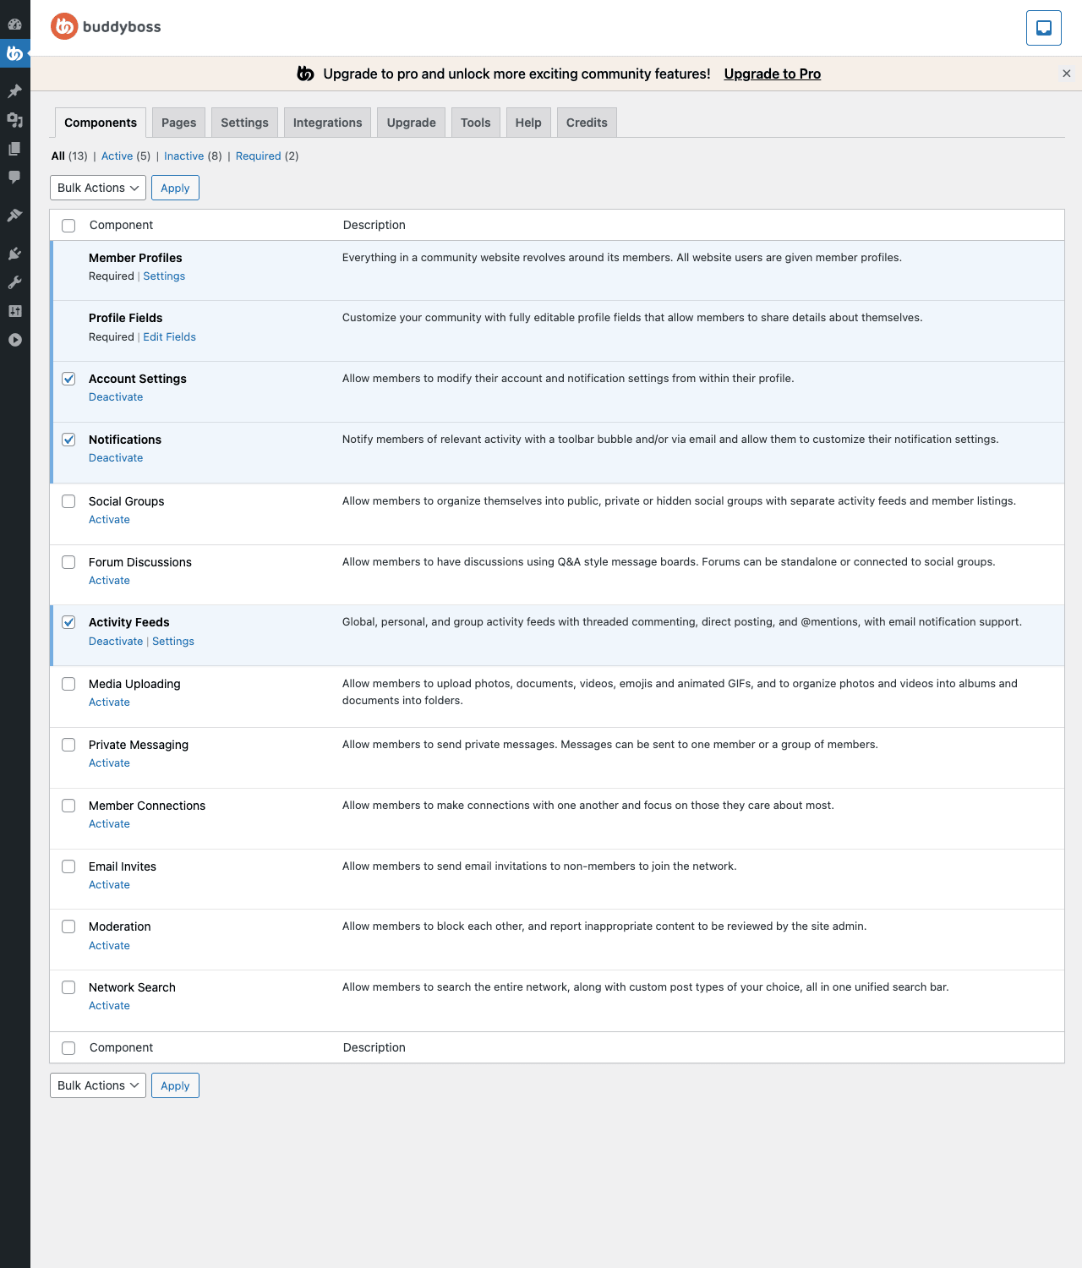Open Pages icon in sidebar
Image resolution: width=1082 pixels, height=1268 pixels.
pos(14,149)
